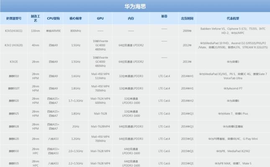Click the Mali-T628 GPU cell in the 麒麟925 row
This screenshot has height=167, width=270.
(x=100, y=114)
